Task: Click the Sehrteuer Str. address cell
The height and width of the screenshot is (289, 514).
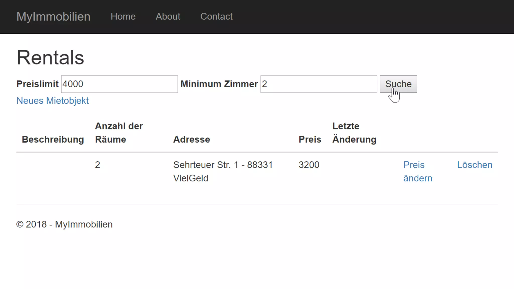Action: [223, 171]
